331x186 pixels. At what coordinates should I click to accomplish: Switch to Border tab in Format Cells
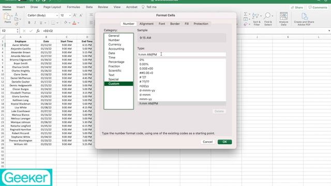coord(175,24)
